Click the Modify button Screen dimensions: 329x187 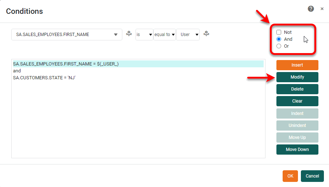(x=297, y=77)
